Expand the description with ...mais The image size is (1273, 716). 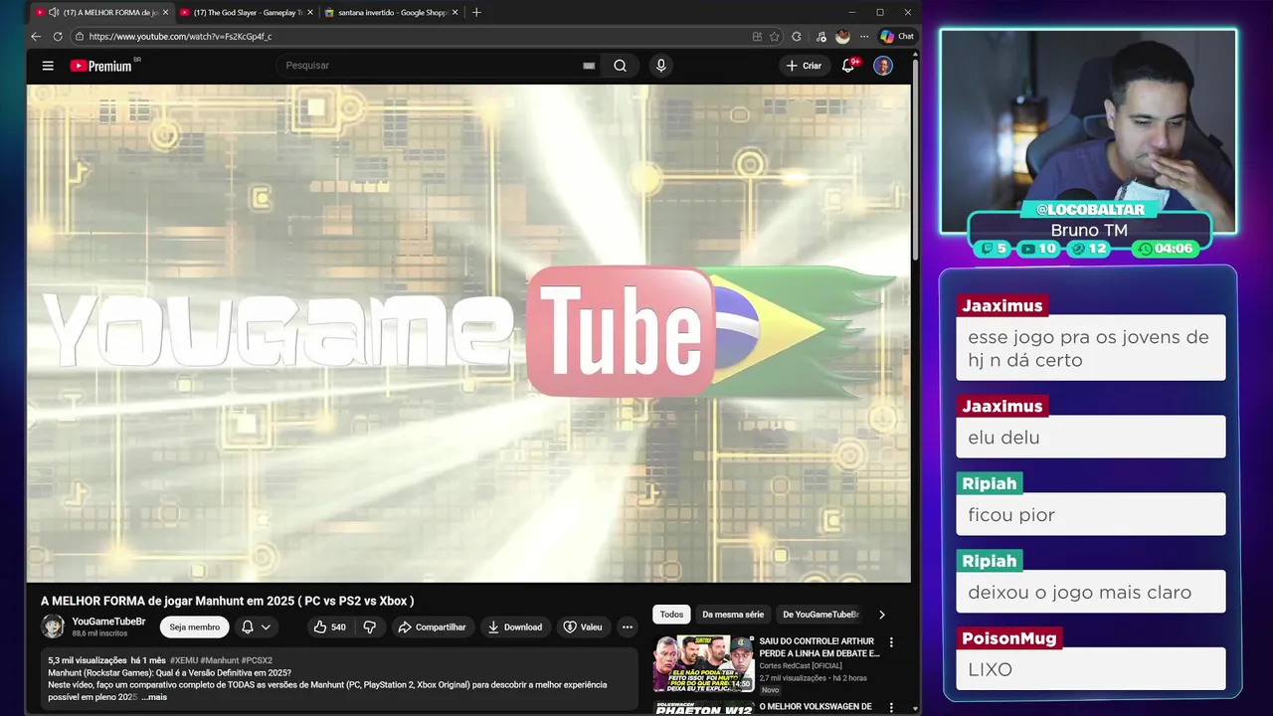[x=154, y=697]
